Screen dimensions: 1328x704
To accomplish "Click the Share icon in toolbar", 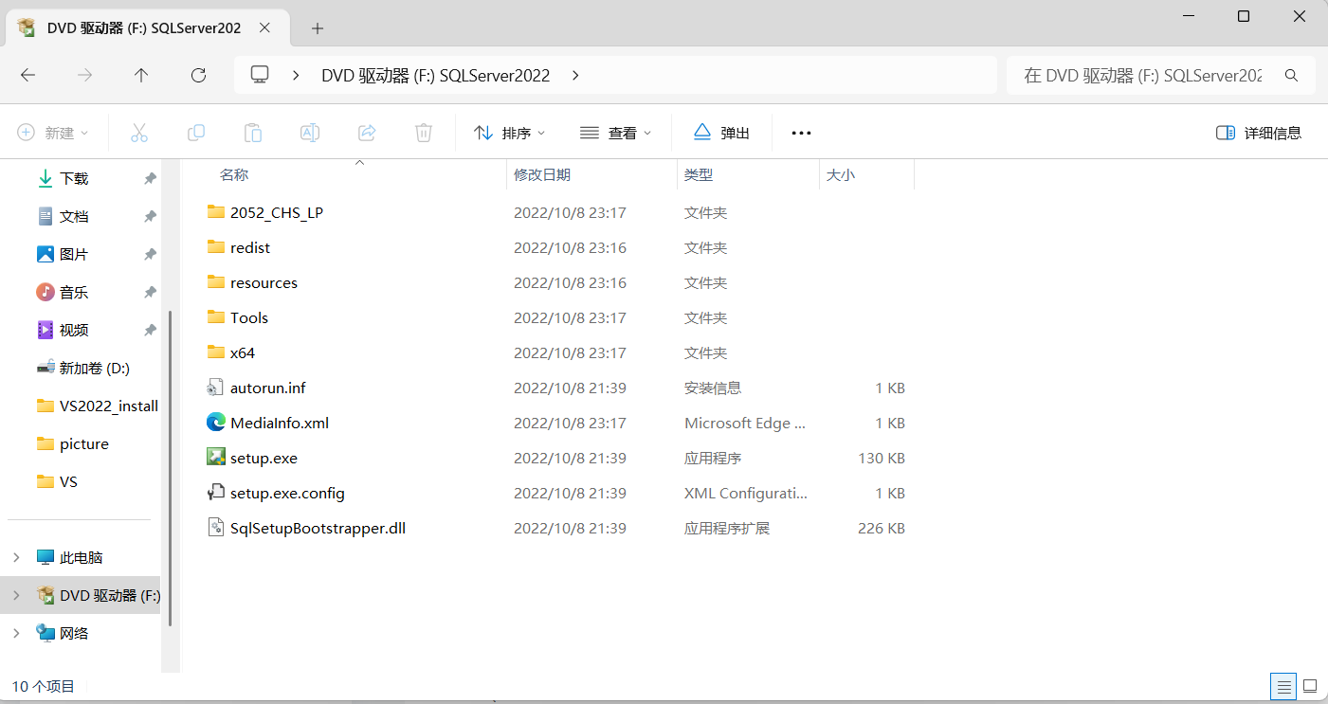I will 367,133.
